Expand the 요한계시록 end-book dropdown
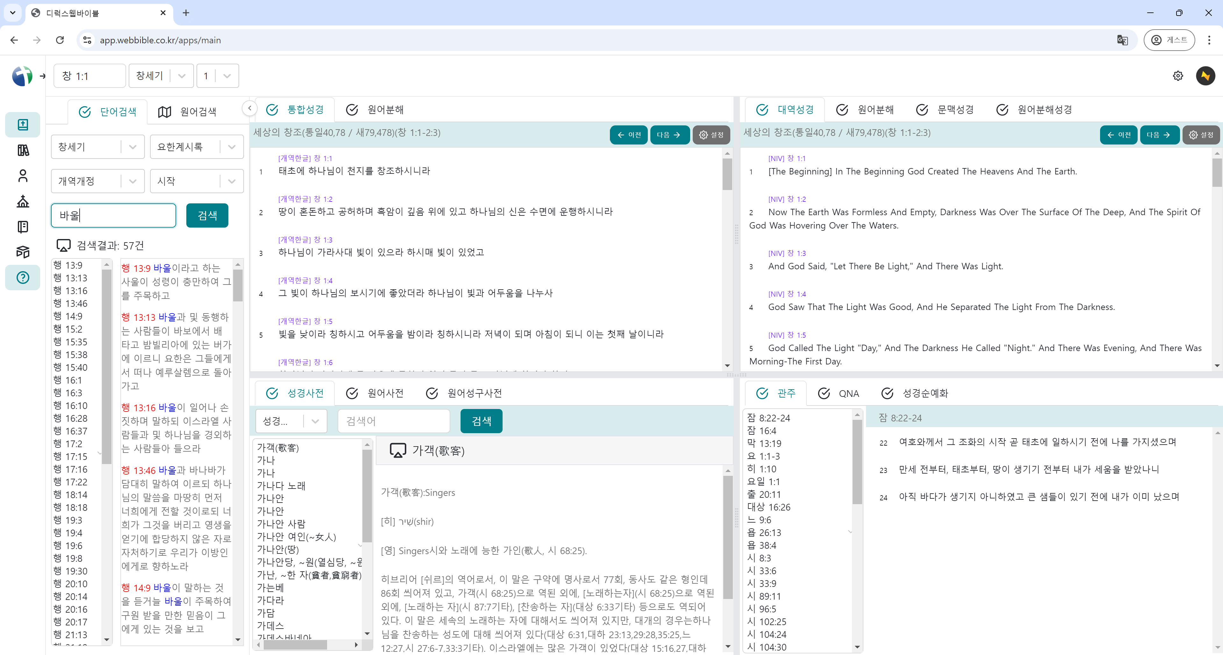The width and height of the screenshot is (1223, 655). 232,147
